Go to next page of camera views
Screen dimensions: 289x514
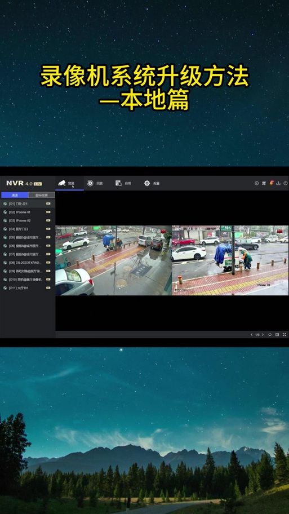263,335
